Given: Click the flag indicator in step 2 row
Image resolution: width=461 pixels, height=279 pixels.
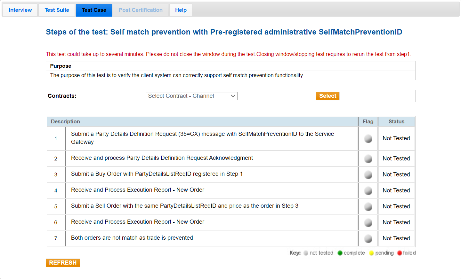Looking at the screenshot, I should click(x=368, y=159).
